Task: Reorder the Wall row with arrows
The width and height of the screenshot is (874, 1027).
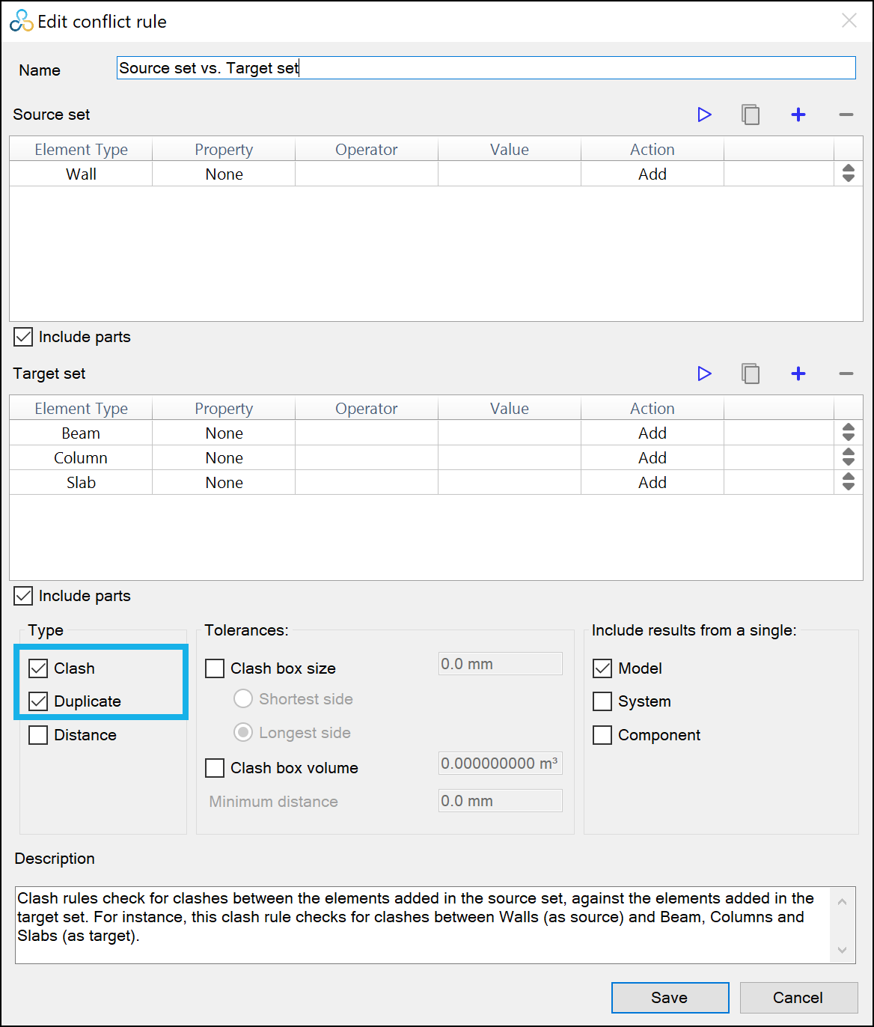Action: (848, 174)
